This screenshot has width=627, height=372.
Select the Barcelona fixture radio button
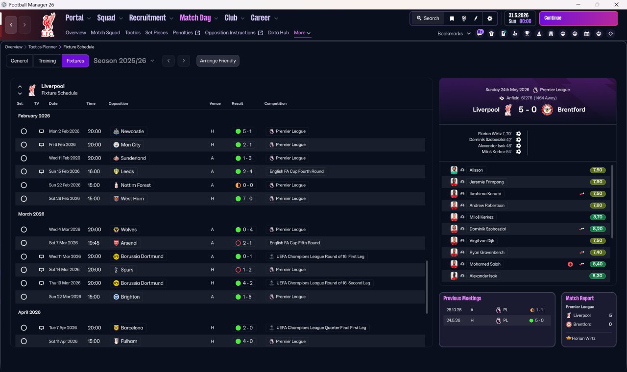click(24, 328)
